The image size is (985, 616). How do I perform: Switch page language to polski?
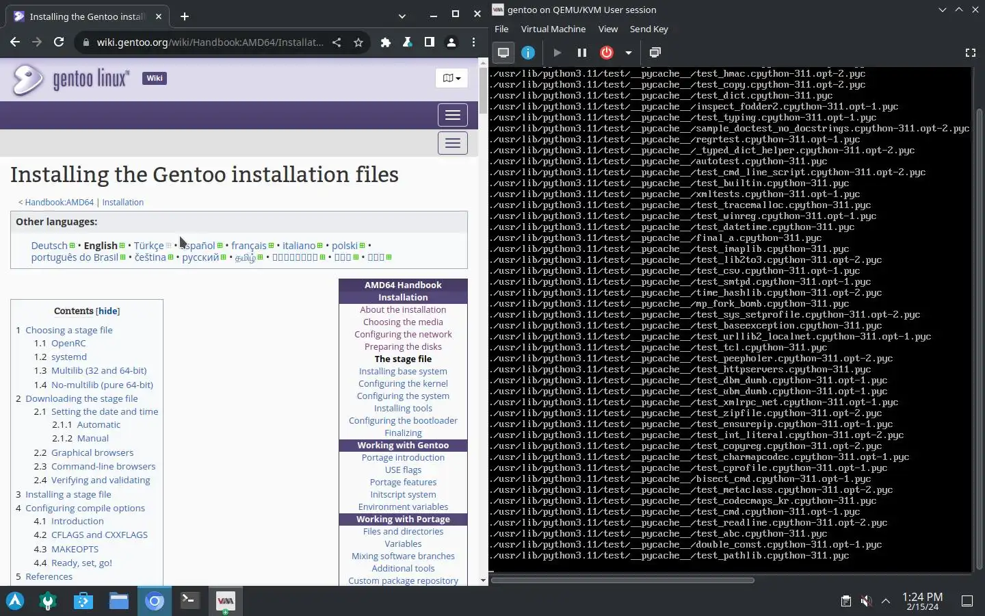point(345,246)
